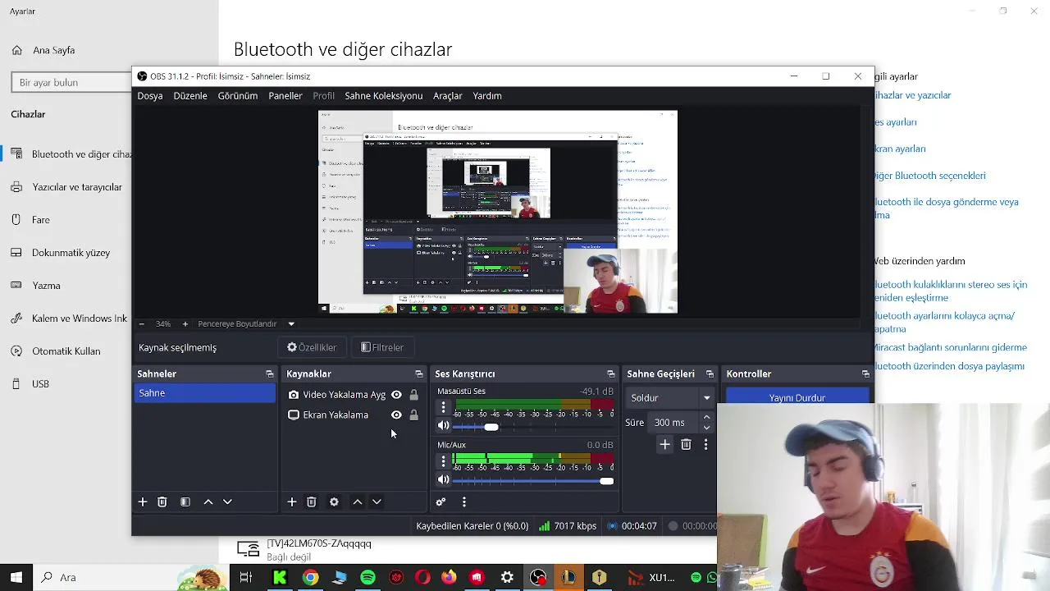Open advanced audio properties gears icon
Screen dimensions: 1050x591
click(x=441, y=502)
